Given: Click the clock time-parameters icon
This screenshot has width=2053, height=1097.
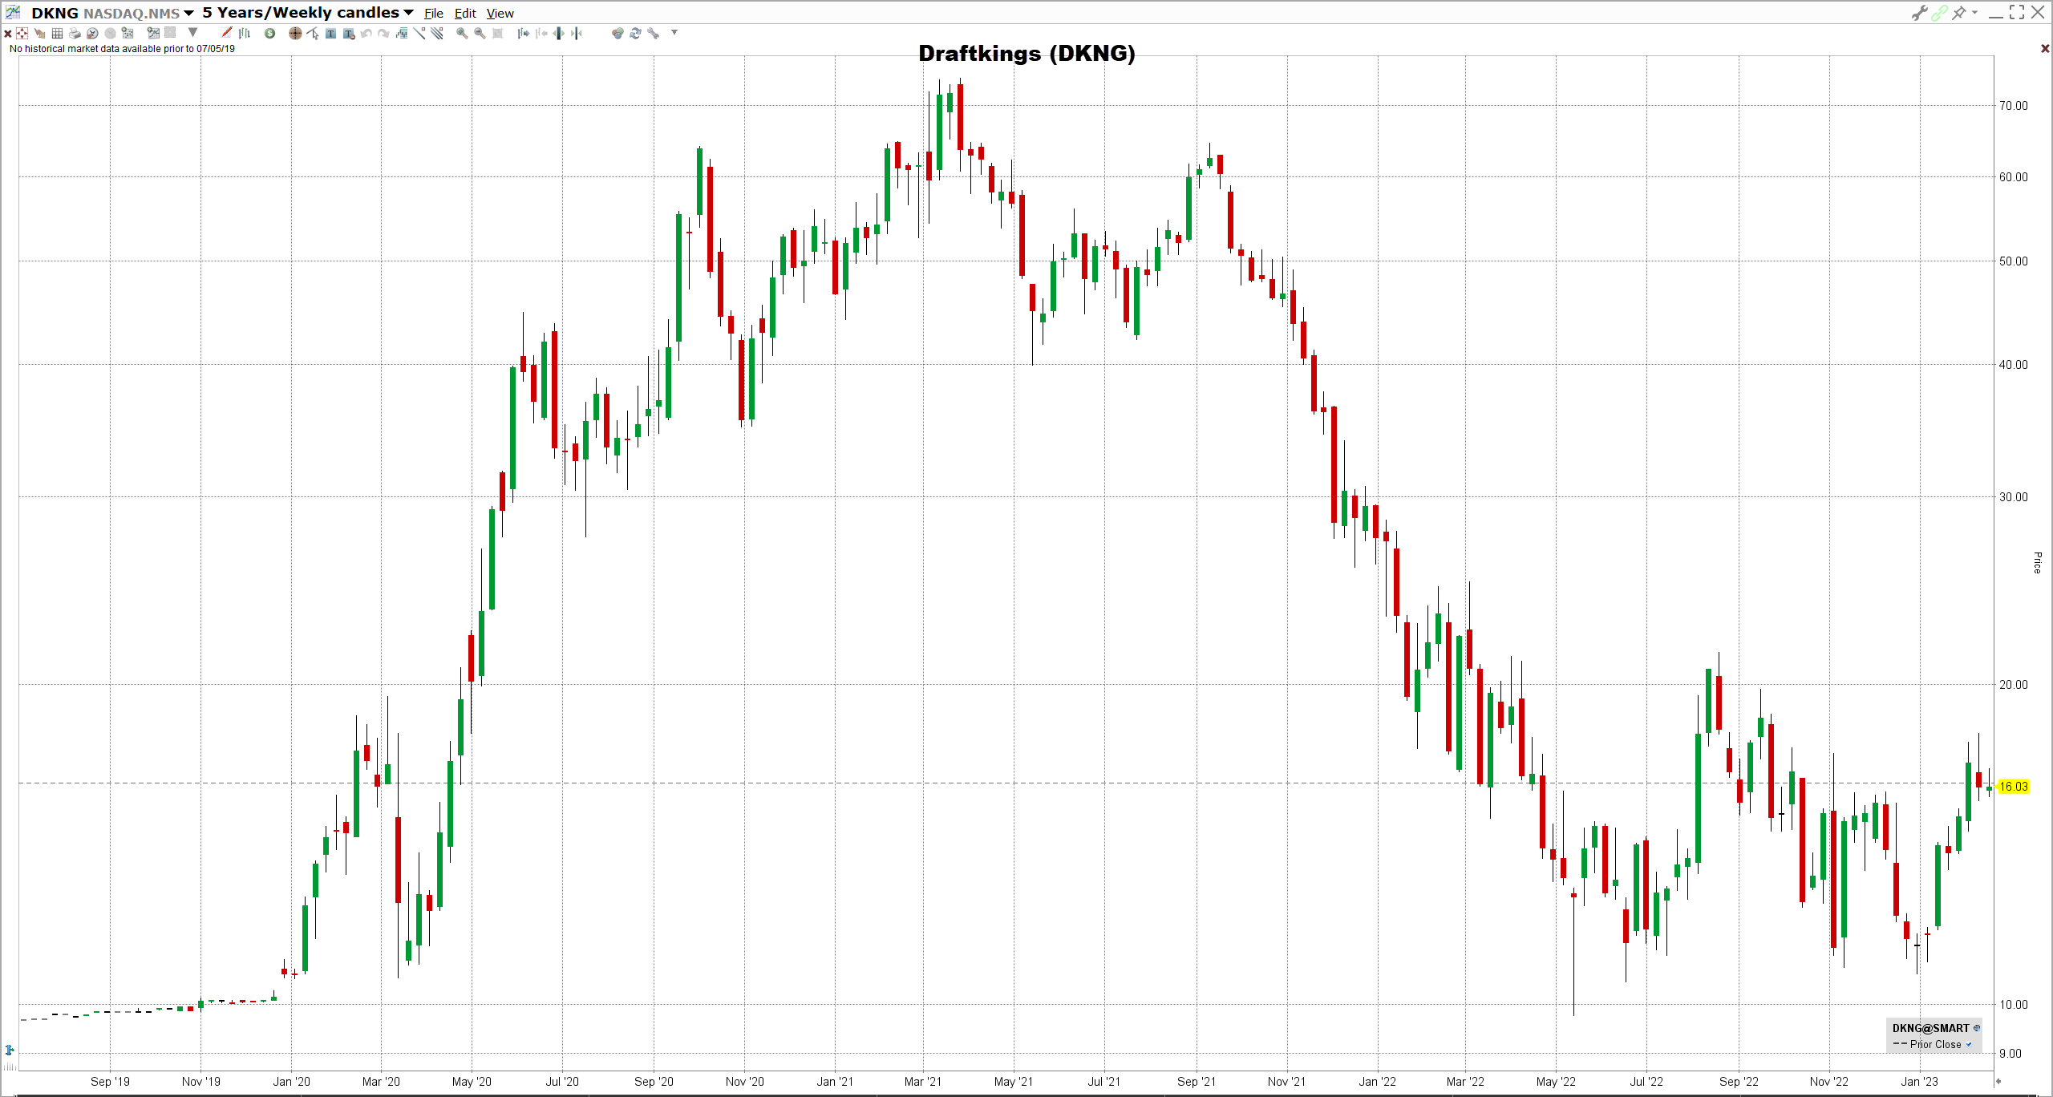Looking at the screenshot, I should click(x=92, y=34).
